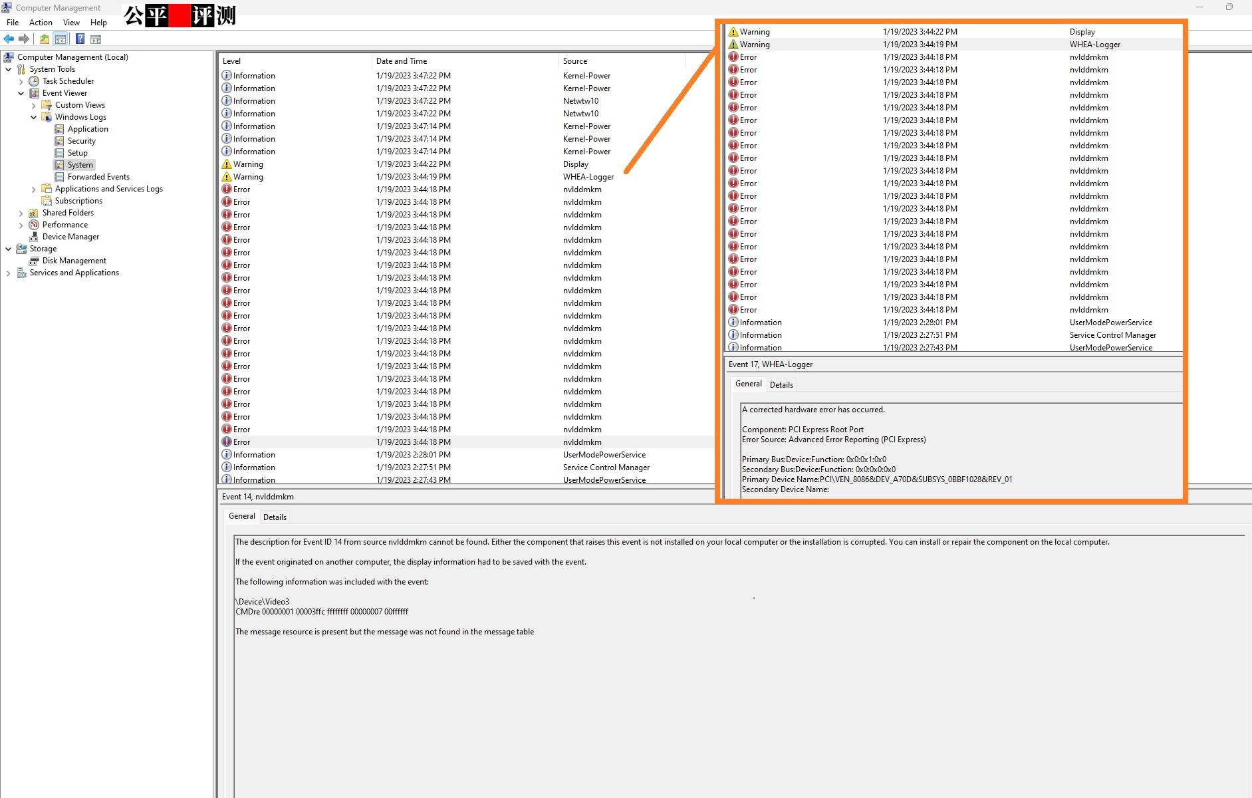Image resolution: width=1252 pixels, height=798 pixels.
Task: Select the WHEA-Logger warning event row
Action: [x=412, y=177]
